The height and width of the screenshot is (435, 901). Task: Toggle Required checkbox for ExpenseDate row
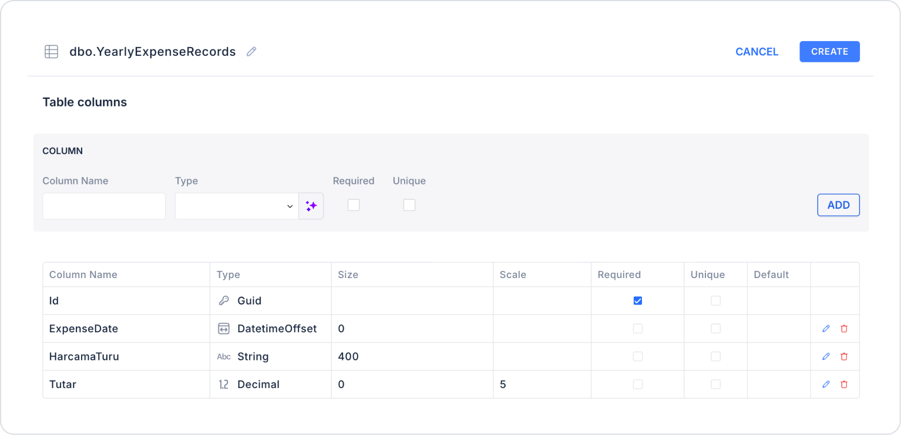(x=638, y=329)
